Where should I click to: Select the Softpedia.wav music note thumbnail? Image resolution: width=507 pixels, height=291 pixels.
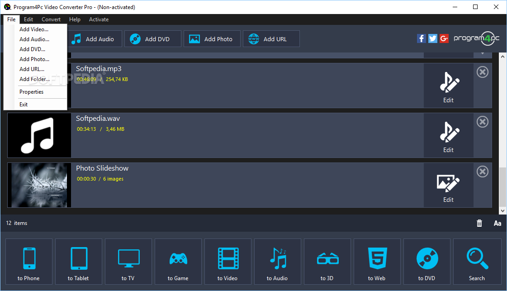(x=39, y=135)
